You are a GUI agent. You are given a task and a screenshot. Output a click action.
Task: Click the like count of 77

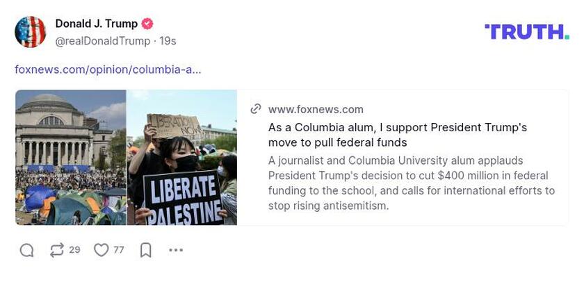pyautogui.click(x=119, y=250)
